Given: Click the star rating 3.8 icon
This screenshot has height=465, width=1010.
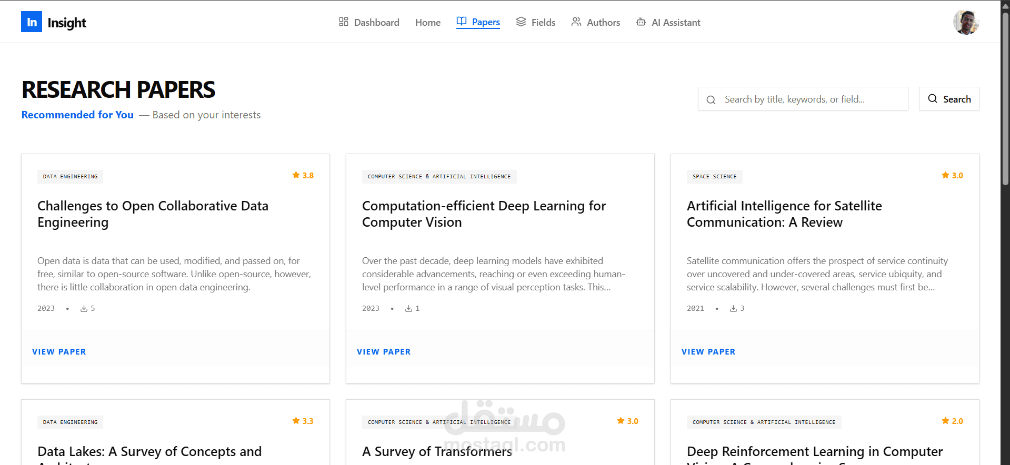Looking at the screenshot, I should [296, 176].
